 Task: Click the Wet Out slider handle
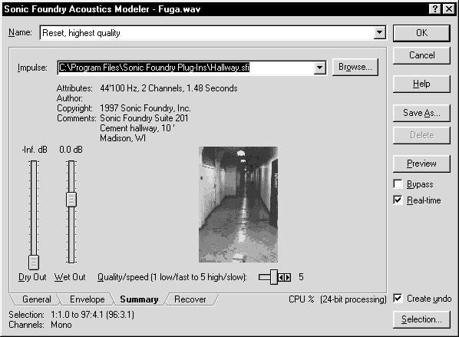(x=71, y=200)
